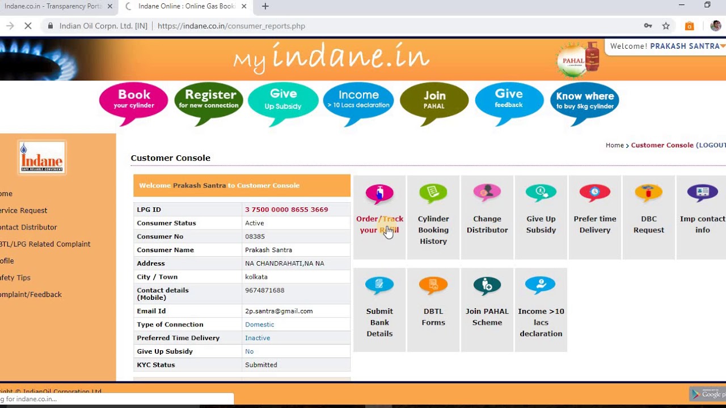Click the Inactive preferred delivery link
726x408 pixels.
[258, 338]
